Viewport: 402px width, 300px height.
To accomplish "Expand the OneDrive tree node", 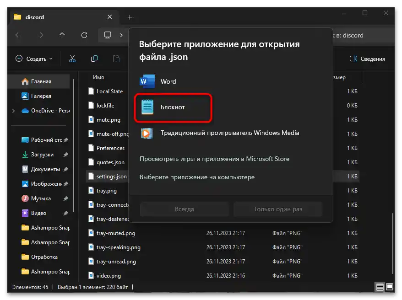I will click(x=14, y=111).
